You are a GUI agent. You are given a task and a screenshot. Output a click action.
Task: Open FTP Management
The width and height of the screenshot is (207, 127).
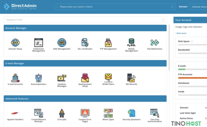point(108,44)
